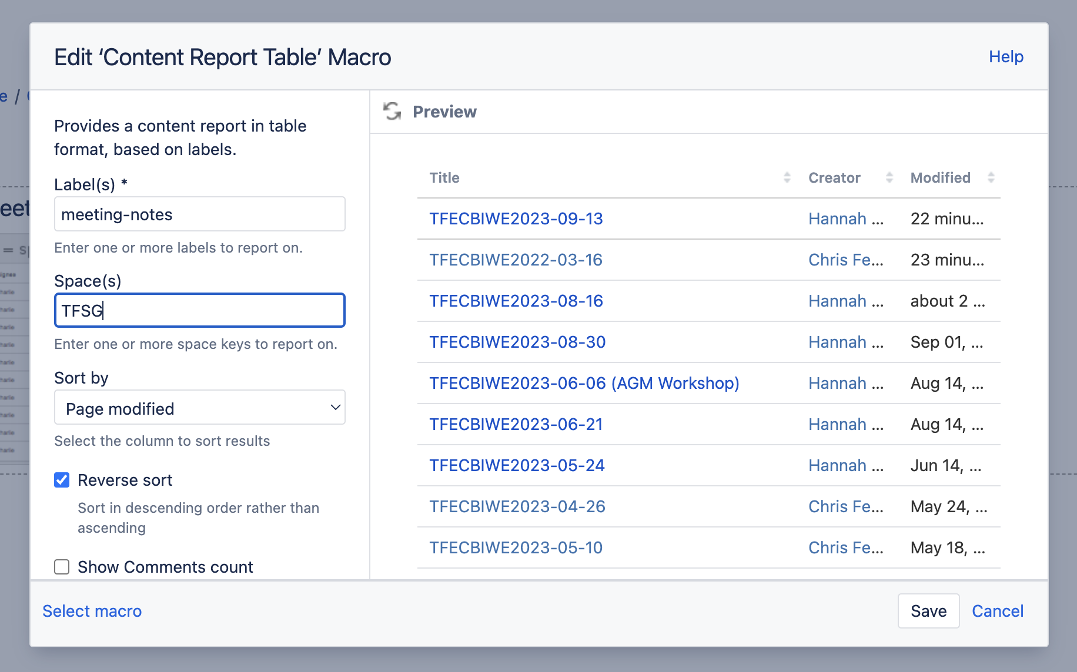1077x672 pixels.
Task: Open Chris Fe... creator link for TFECBIWE2022-03-16
Action: click(846, 260)
